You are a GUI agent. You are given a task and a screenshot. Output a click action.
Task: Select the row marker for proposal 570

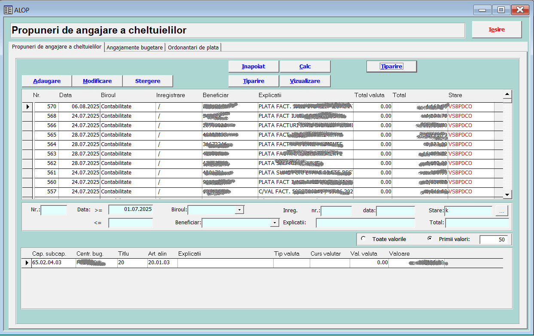point(28,107)
